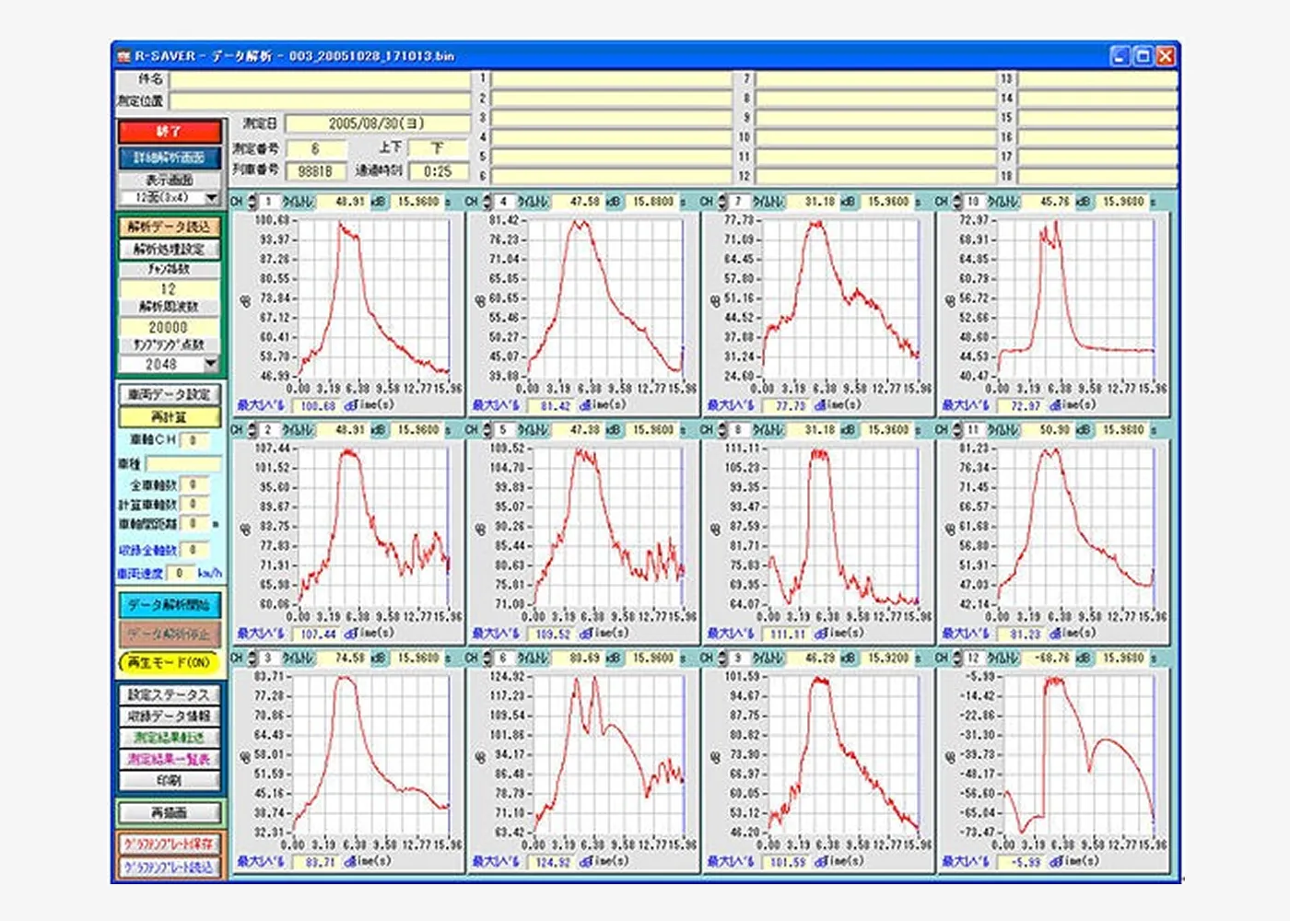1290x921 pixels.
Task: Click the channel stepper for CH 1 graph
Action: [252, 202]
